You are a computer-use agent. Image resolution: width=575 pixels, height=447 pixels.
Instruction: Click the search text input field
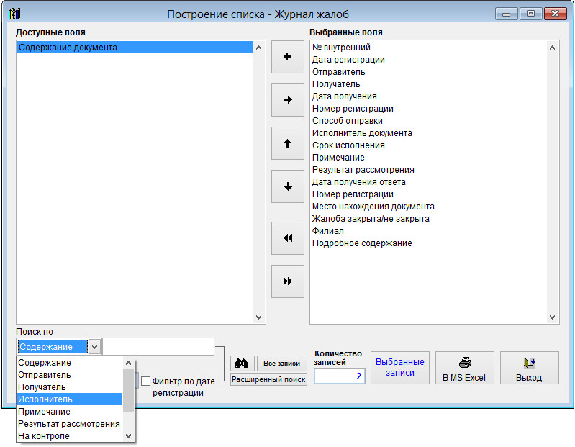(158, 346)
